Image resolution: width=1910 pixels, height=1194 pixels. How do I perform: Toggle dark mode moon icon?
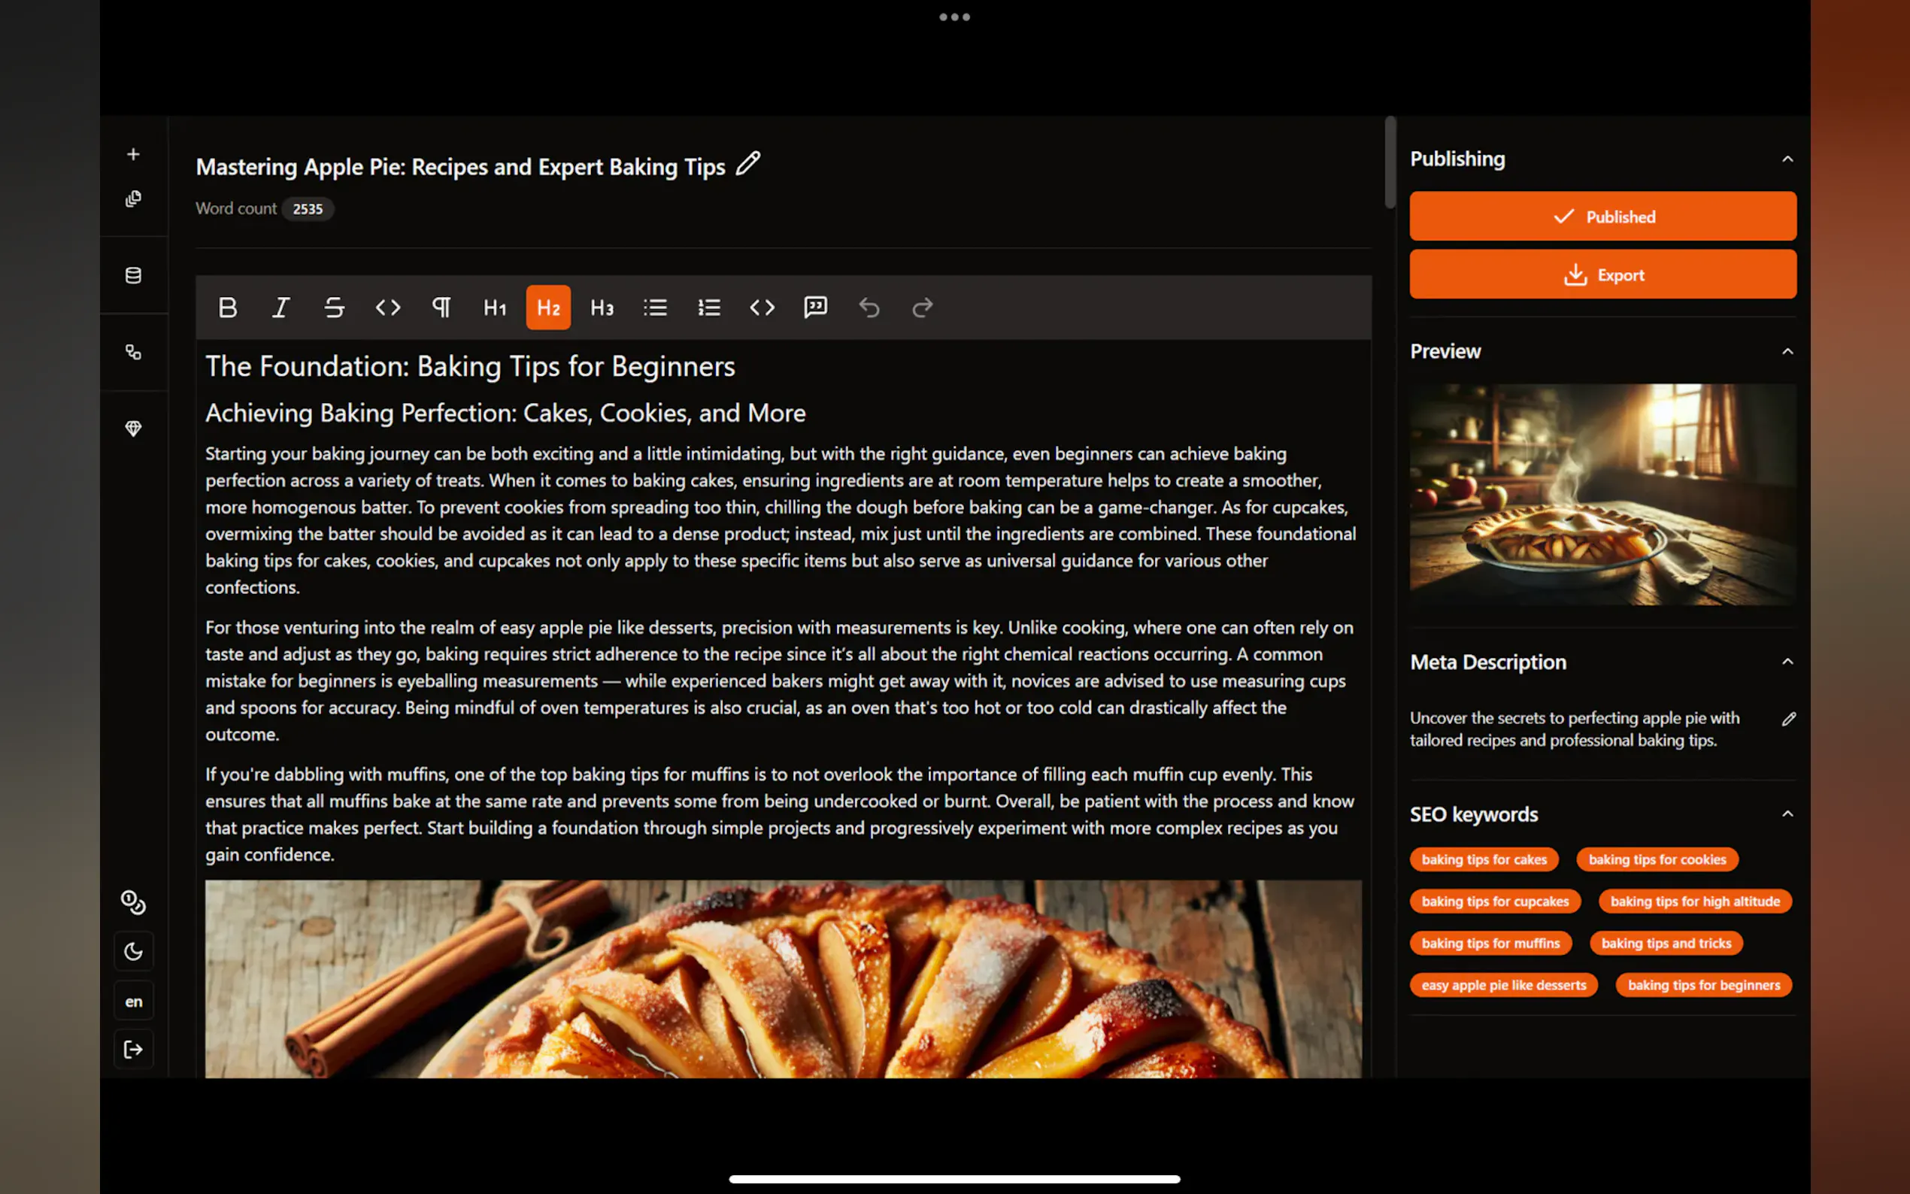click(133, 952)
